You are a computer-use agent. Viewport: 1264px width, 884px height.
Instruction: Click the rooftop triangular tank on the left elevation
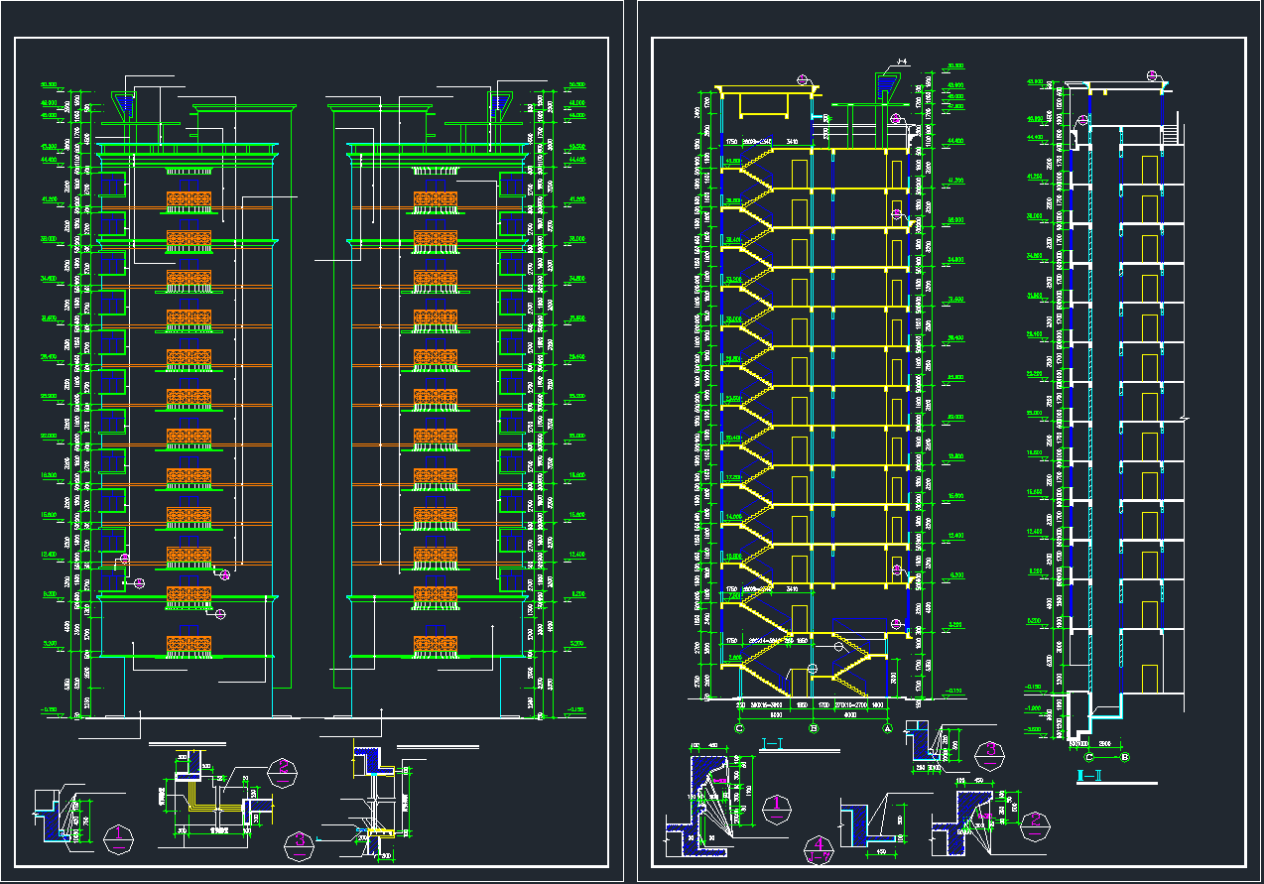click(124, 103)
